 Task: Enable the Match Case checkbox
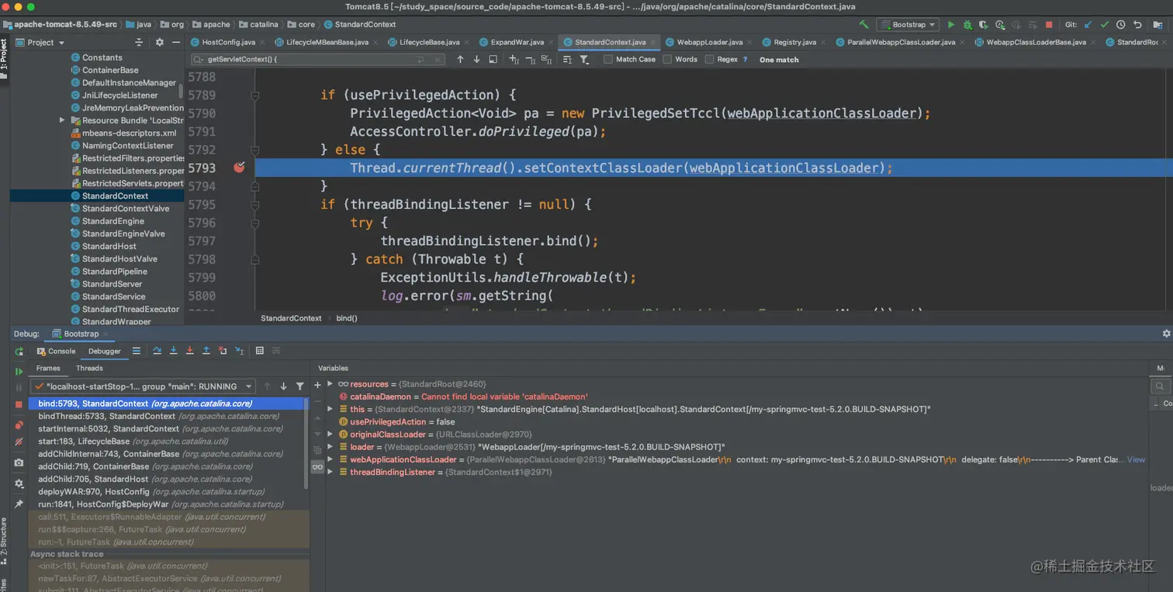(x=608, y=59)
